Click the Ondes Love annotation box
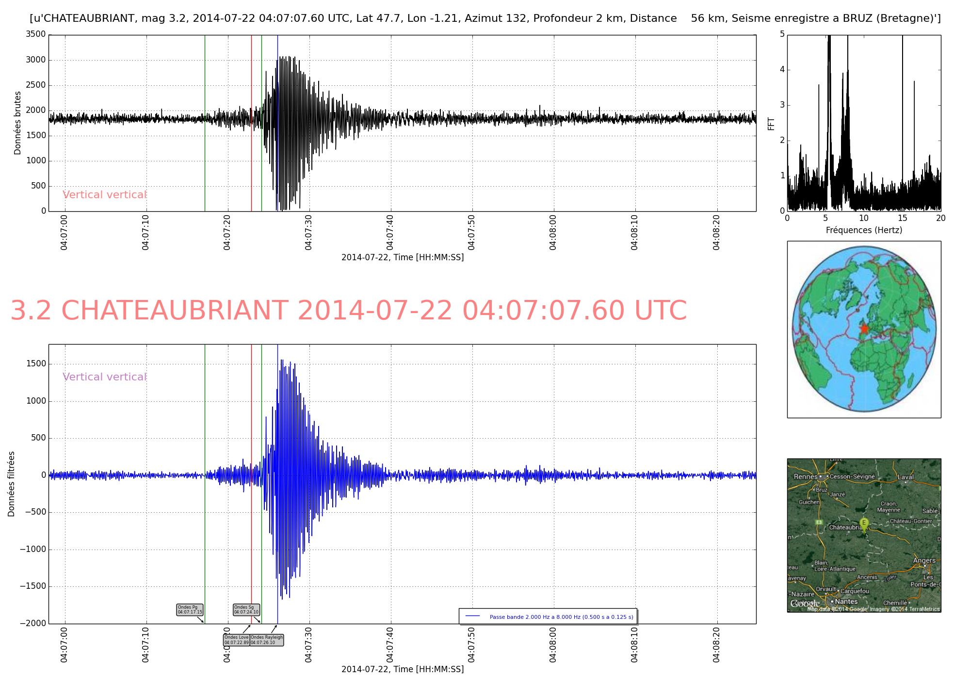Image resolution: width=970 pixels, height=693 pixels. tap(236, 640)
